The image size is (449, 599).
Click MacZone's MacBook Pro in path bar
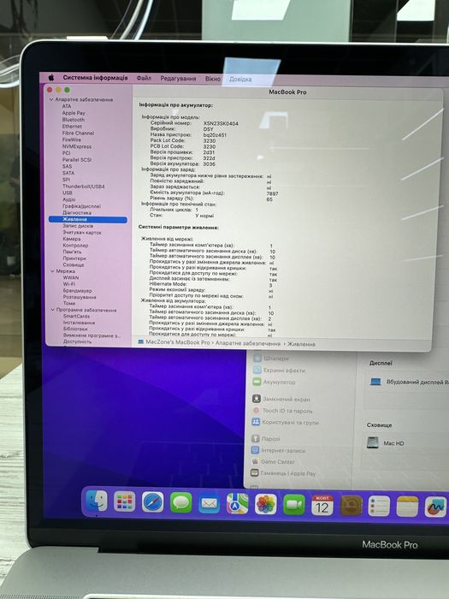pyautogui.click(x=178, y=342)
